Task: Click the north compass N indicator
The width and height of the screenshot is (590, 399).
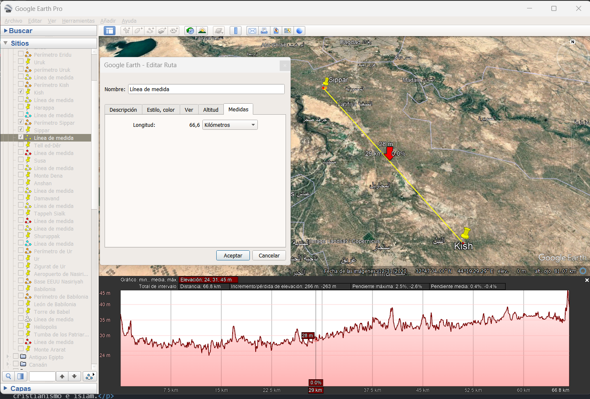Action: click(x=573, y=42)
